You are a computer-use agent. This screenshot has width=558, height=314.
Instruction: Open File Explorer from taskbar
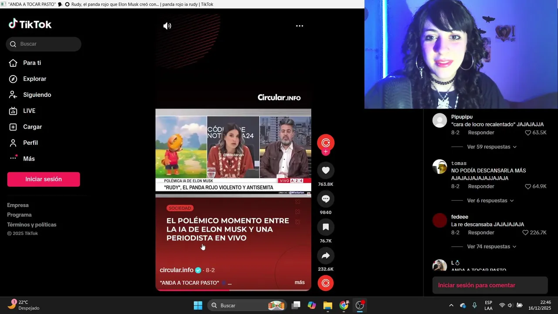pos(328,305)
